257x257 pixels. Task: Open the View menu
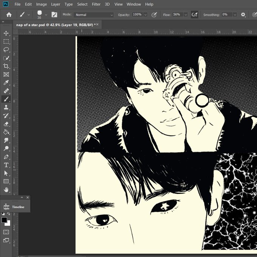(x=119, y=4)
